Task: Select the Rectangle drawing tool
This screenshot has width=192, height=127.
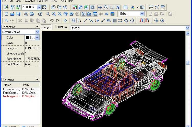Action: [120, 21]
